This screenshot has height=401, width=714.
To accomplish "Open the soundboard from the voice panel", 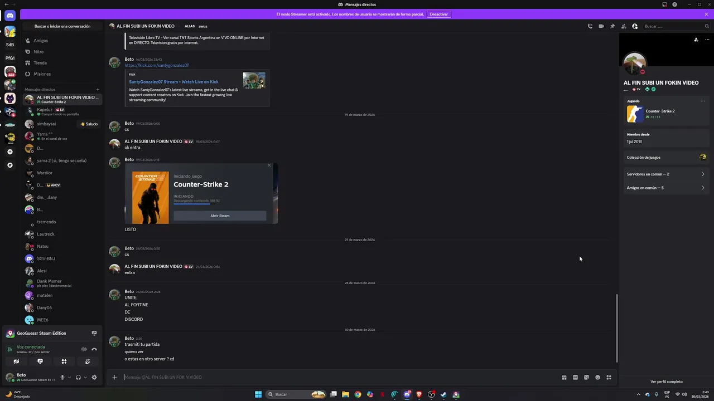I will coord(88,361).
